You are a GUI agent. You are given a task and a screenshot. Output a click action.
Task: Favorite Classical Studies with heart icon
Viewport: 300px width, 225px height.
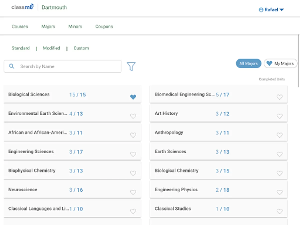pyautogui.click(x=279, y=211)
